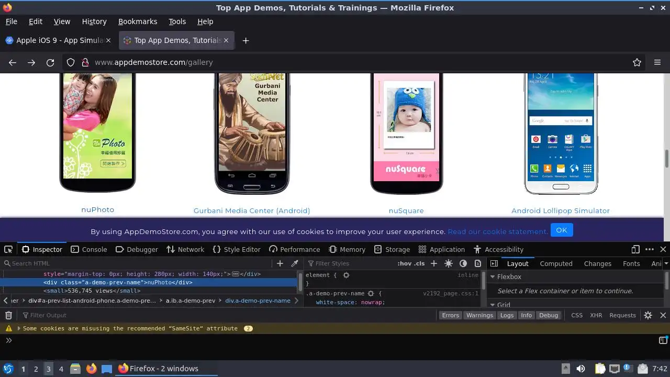The height and width of the screenshot is (377, 670).
Task: Open the Style Editor panel
Action: [x=237, y=249]
